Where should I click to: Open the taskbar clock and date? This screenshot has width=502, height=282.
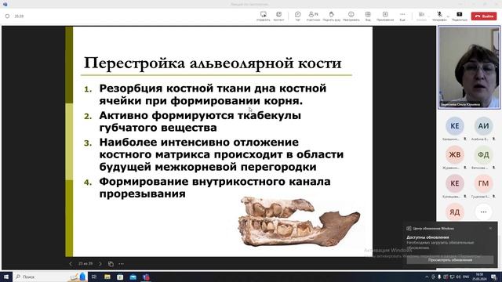(x=479, y=277)
